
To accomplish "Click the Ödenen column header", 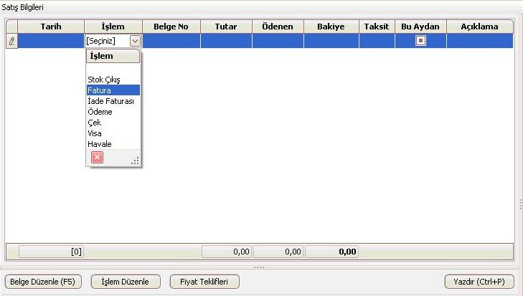I will [x=278, y=27].
